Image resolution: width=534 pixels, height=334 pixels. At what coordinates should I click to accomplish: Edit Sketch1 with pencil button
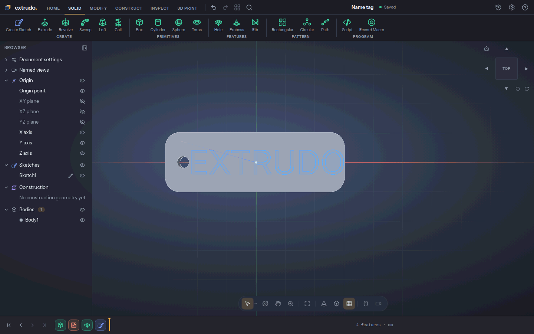(x=70, y=176)
